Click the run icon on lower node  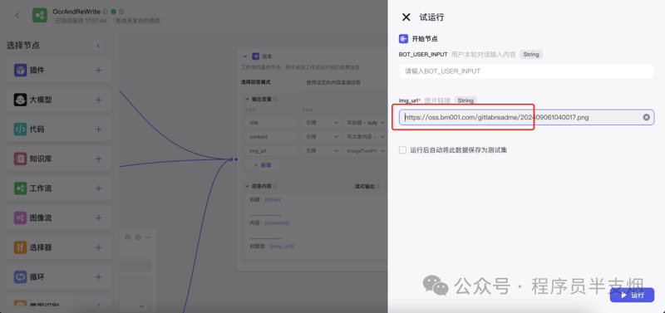(138, 237)
